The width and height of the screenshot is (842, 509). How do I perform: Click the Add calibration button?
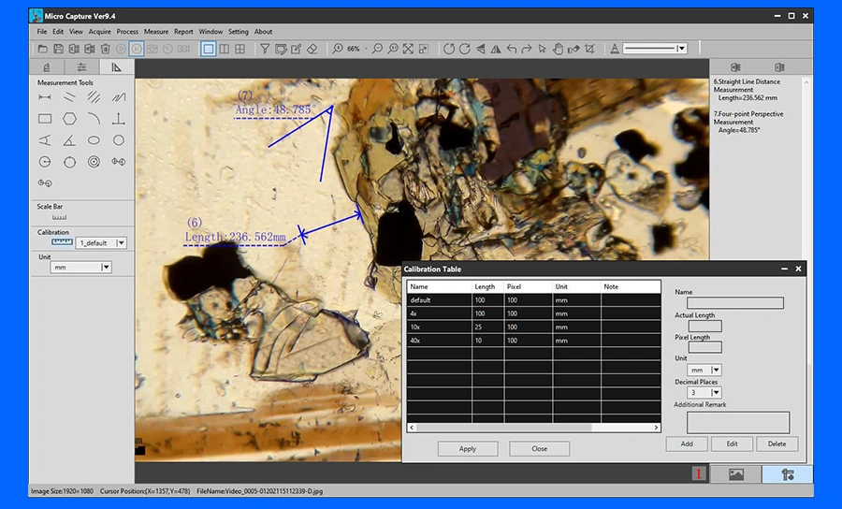(687, 444)
